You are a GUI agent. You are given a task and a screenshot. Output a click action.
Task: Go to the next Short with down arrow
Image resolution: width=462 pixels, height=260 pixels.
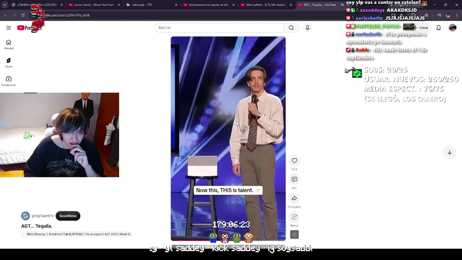(x=450, y=152)
